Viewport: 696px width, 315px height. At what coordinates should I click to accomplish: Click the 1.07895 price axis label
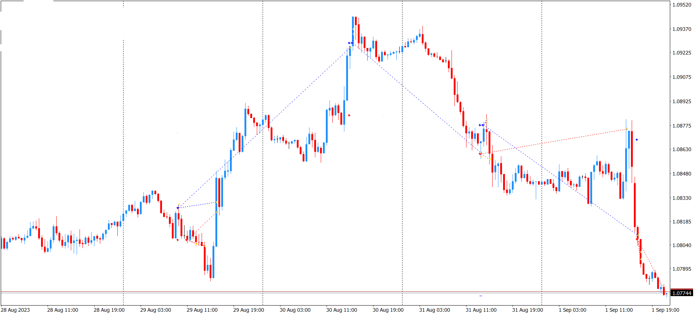point(682,269)
